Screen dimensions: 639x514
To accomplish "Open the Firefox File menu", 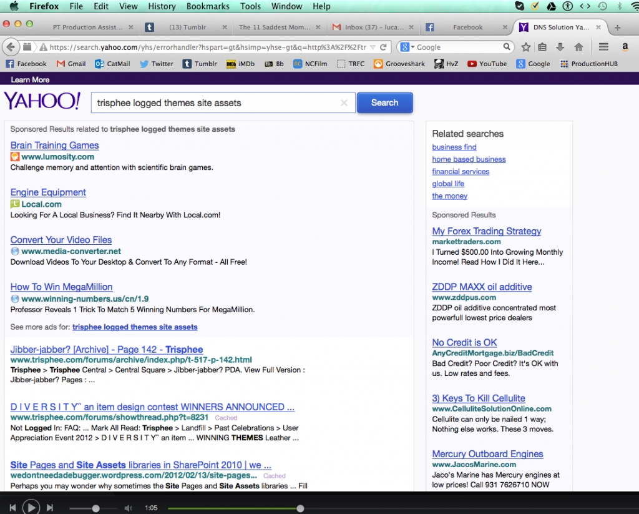I will 76,6.
